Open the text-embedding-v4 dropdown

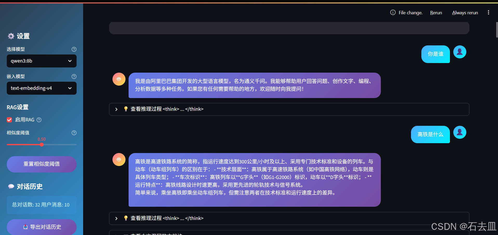(42, 88)
